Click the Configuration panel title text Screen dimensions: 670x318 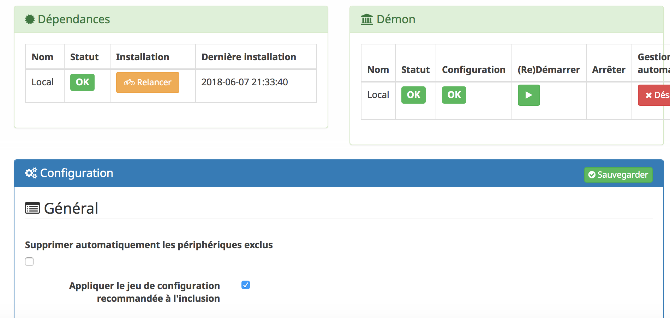[x=77, y=173]
